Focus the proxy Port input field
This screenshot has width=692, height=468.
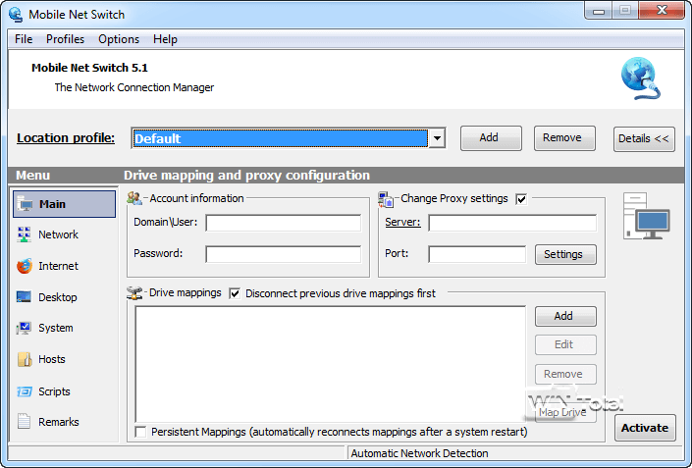[477, 254]
